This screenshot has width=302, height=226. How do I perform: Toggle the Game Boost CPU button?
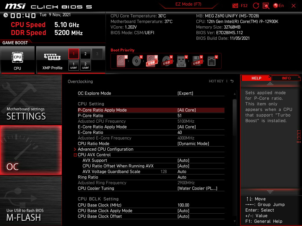point(17,60)
